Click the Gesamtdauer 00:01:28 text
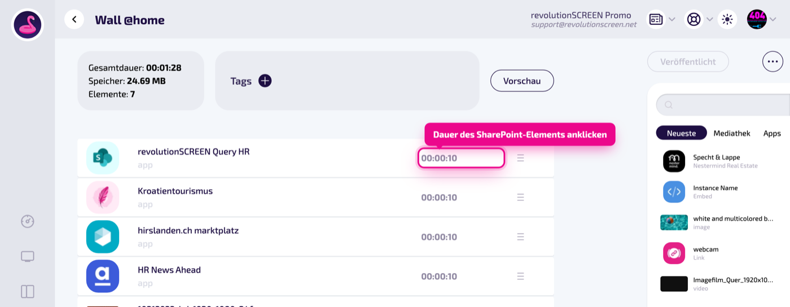Viewport: 790px width, 307px height. click(x=135, y=68)
